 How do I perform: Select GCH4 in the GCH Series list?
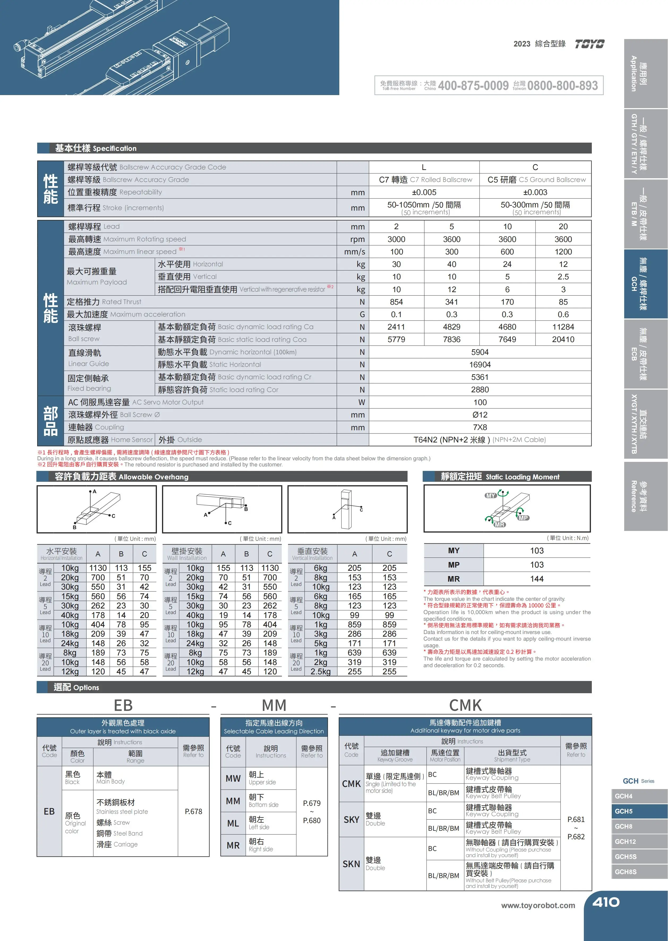[639, 796]
